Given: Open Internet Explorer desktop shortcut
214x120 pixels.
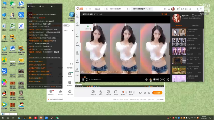Looking at the screenshot, I should pyautogui.click(x=4, y=50).
